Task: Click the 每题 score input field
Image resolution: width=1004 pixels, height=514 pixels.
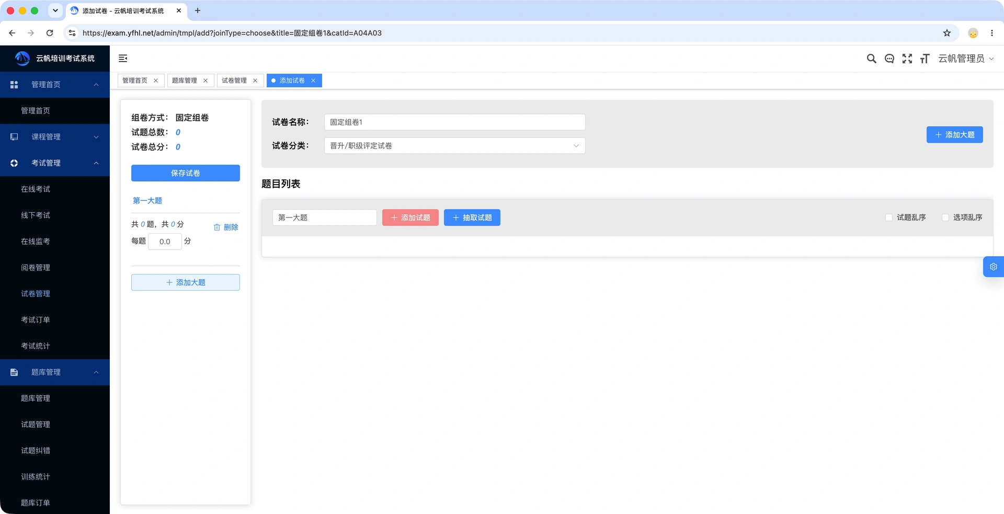Action: 165,242
